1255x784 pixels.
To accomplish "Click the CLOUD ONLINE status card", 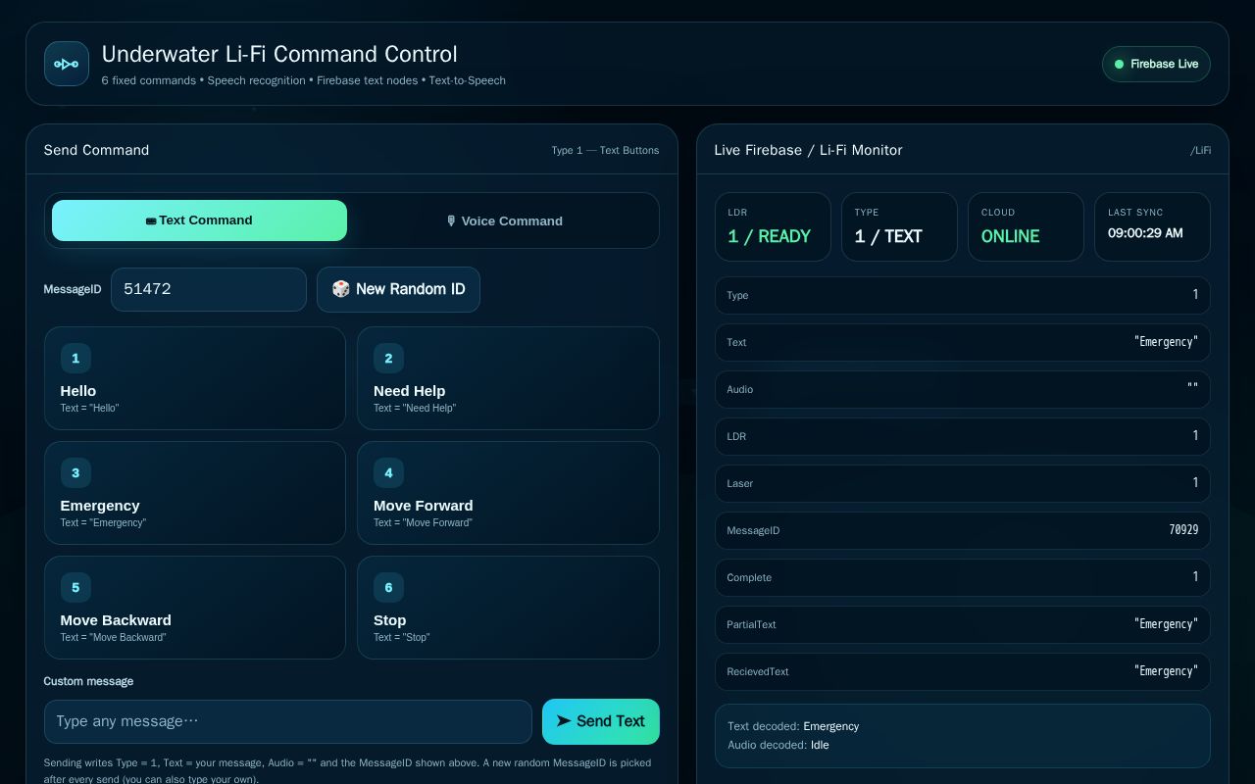I will 1026,227.
